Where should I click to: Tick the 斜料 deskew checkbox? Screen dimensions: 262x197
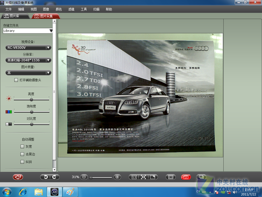click(x=22, y=162)
